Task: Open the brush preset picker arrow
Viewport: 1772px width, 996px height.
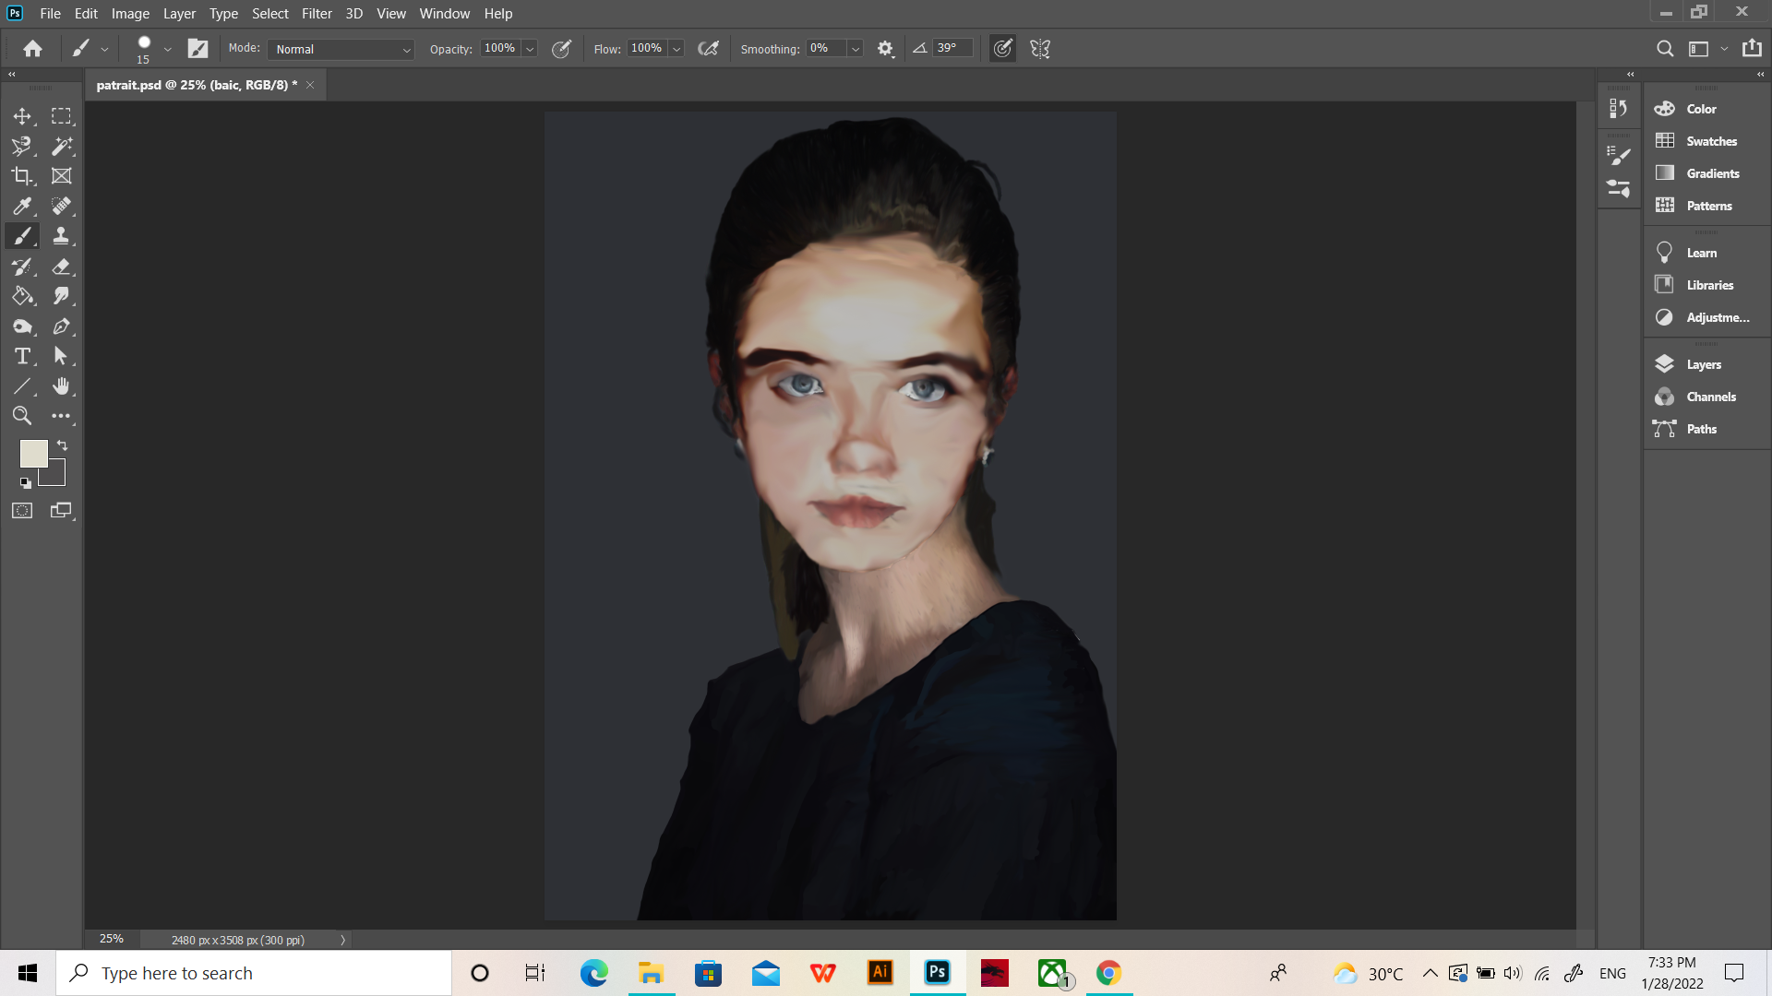Action: (x=167, y=49)
